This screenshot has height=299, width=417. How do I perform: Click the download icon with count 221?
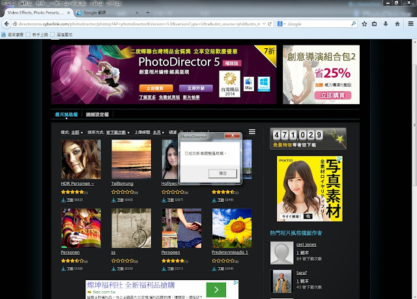point(164,268)
